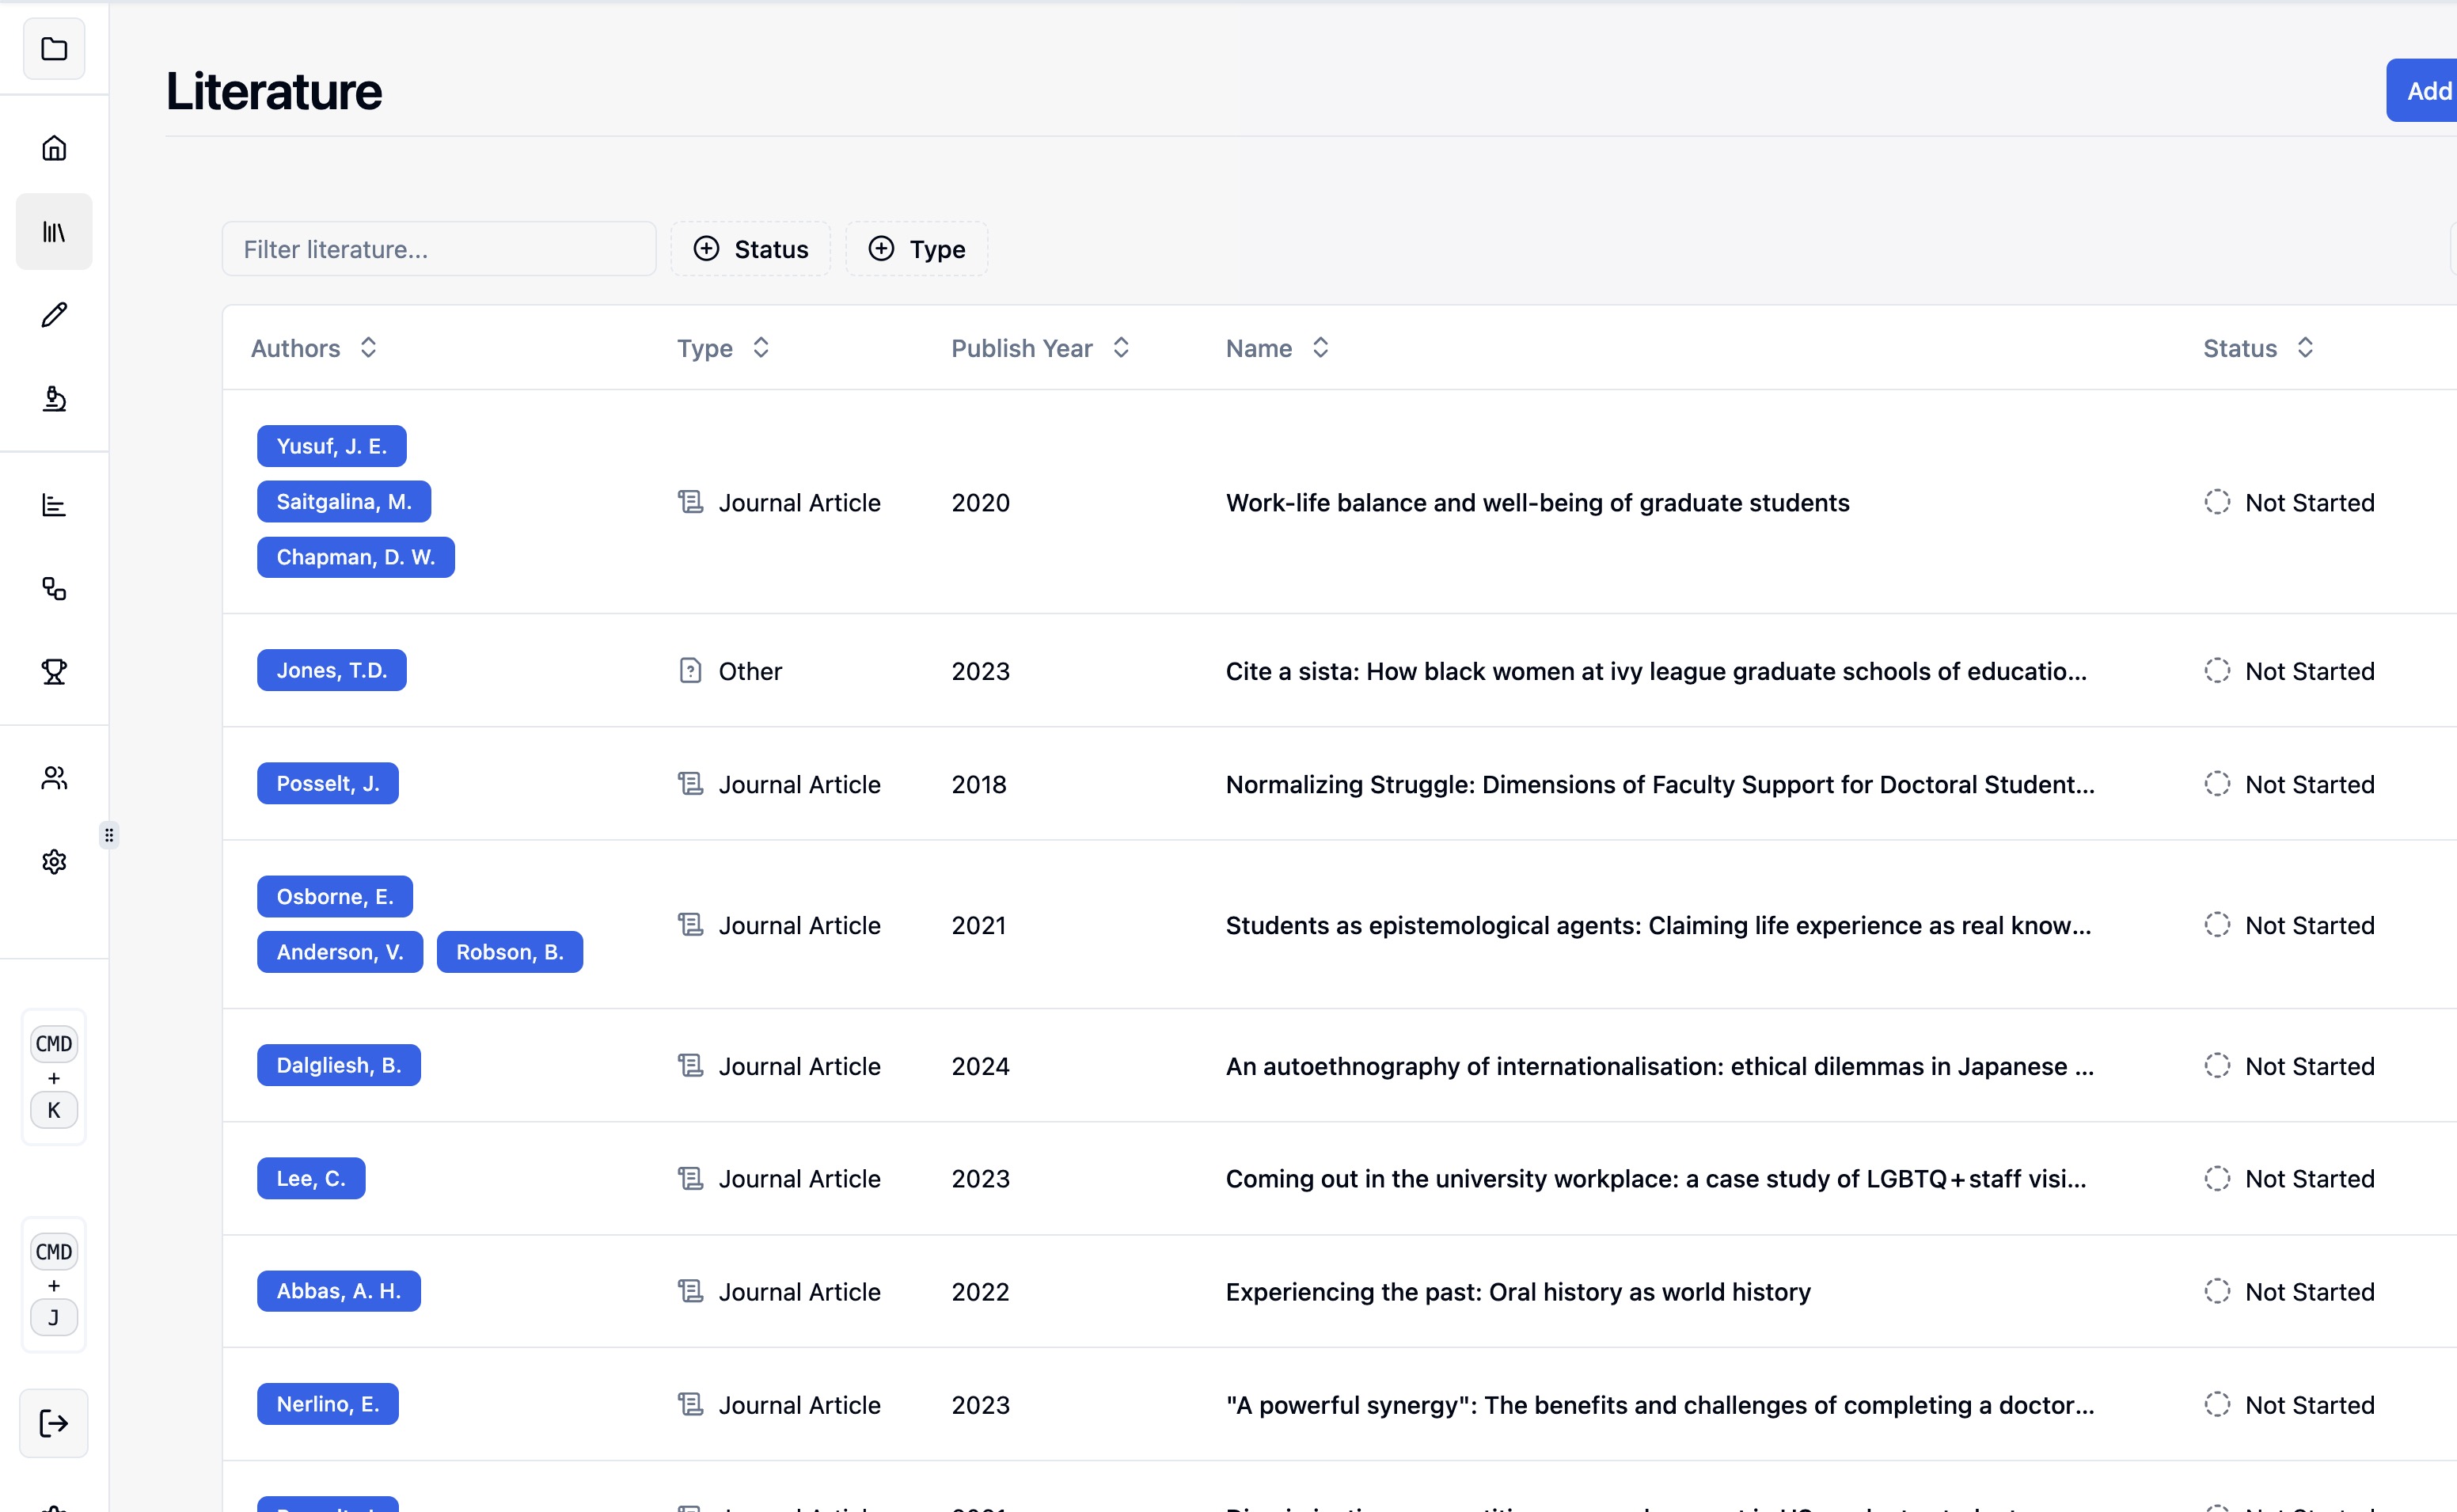The image size is (2457, 1512).
Task: Click the logout icon at the sidebar bottom
Action: tap(54, 1423)
